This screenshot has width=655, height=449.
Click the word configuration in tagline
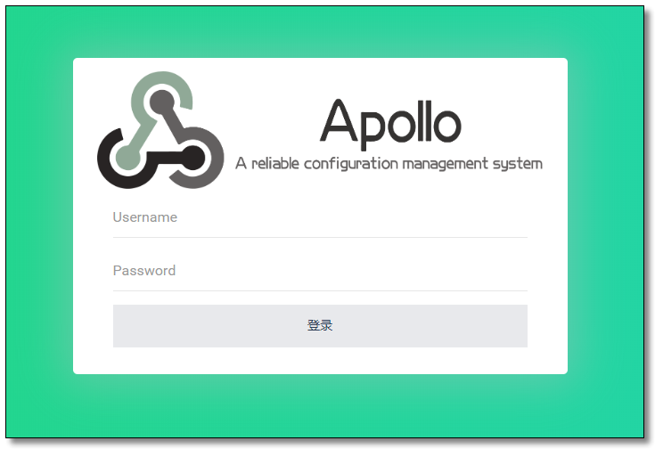coord(351,164)
